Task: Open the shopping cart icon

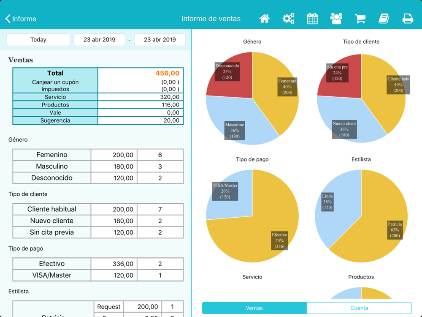Action: [x=360, y=19]
